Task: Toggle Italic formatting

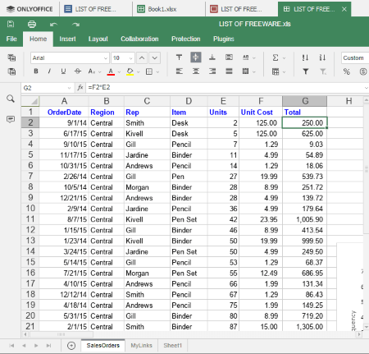Action: 49,71
